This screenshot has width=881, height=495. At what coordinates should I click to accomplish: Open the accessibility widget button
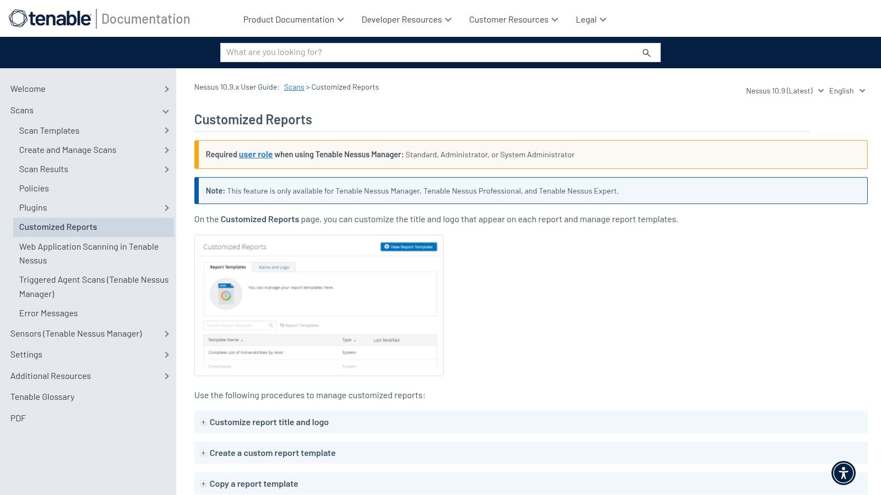(843, 473)
